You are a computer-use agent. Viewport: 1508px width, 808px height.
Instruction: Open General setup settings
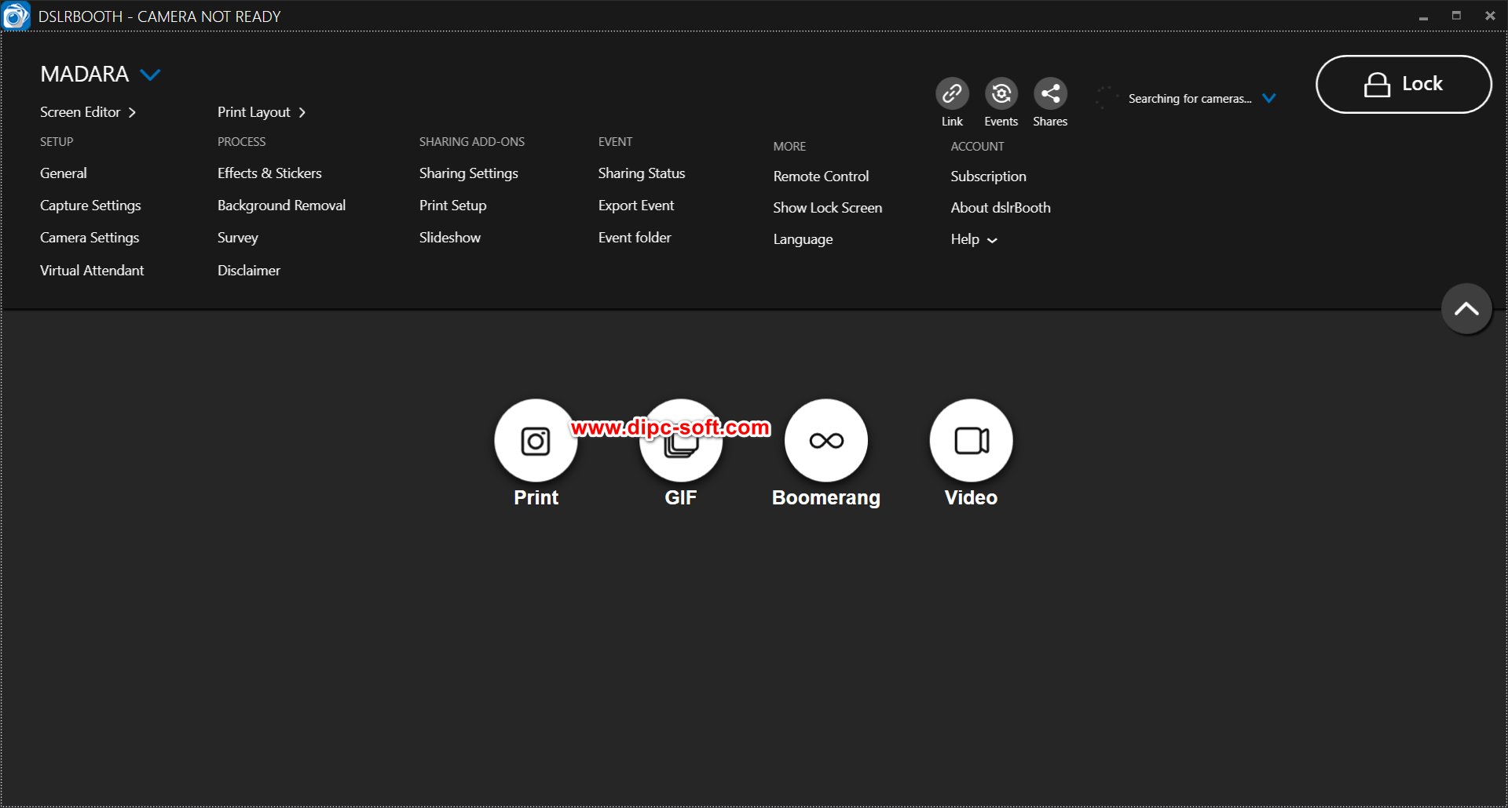pyautogui.click(x=64, y=173)
